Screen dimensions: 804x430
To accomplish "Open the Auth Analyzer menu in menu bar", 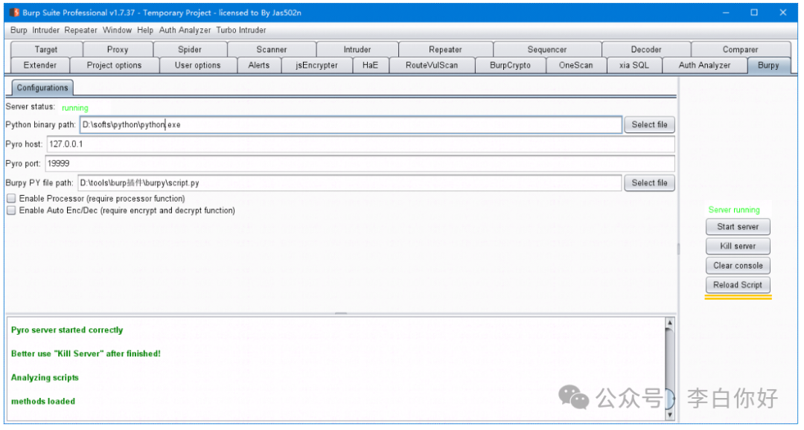I will [x=185, y=31].
